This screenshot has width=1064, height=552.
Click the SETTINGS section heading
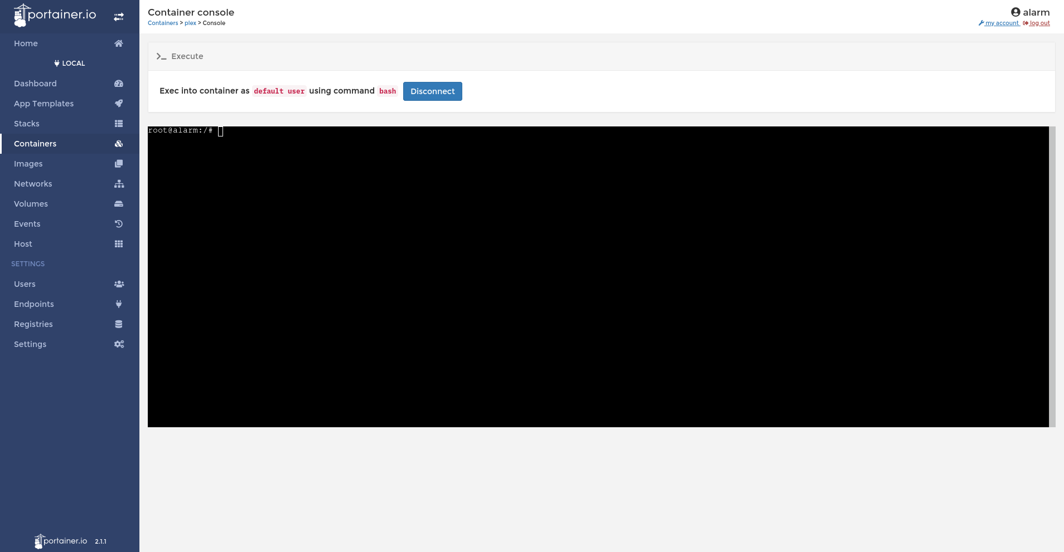(x=28, y=264)
